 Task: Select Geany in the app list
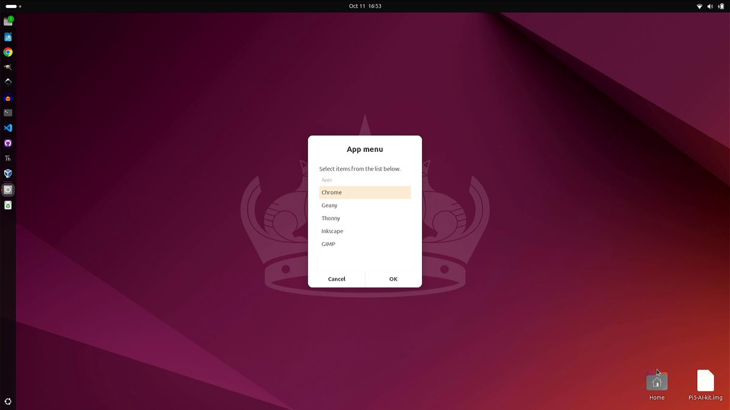[x=365, y=205]
